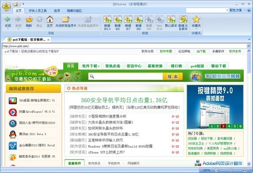Open the 五笔特殊字符输入技巧 article

point(105,140)
